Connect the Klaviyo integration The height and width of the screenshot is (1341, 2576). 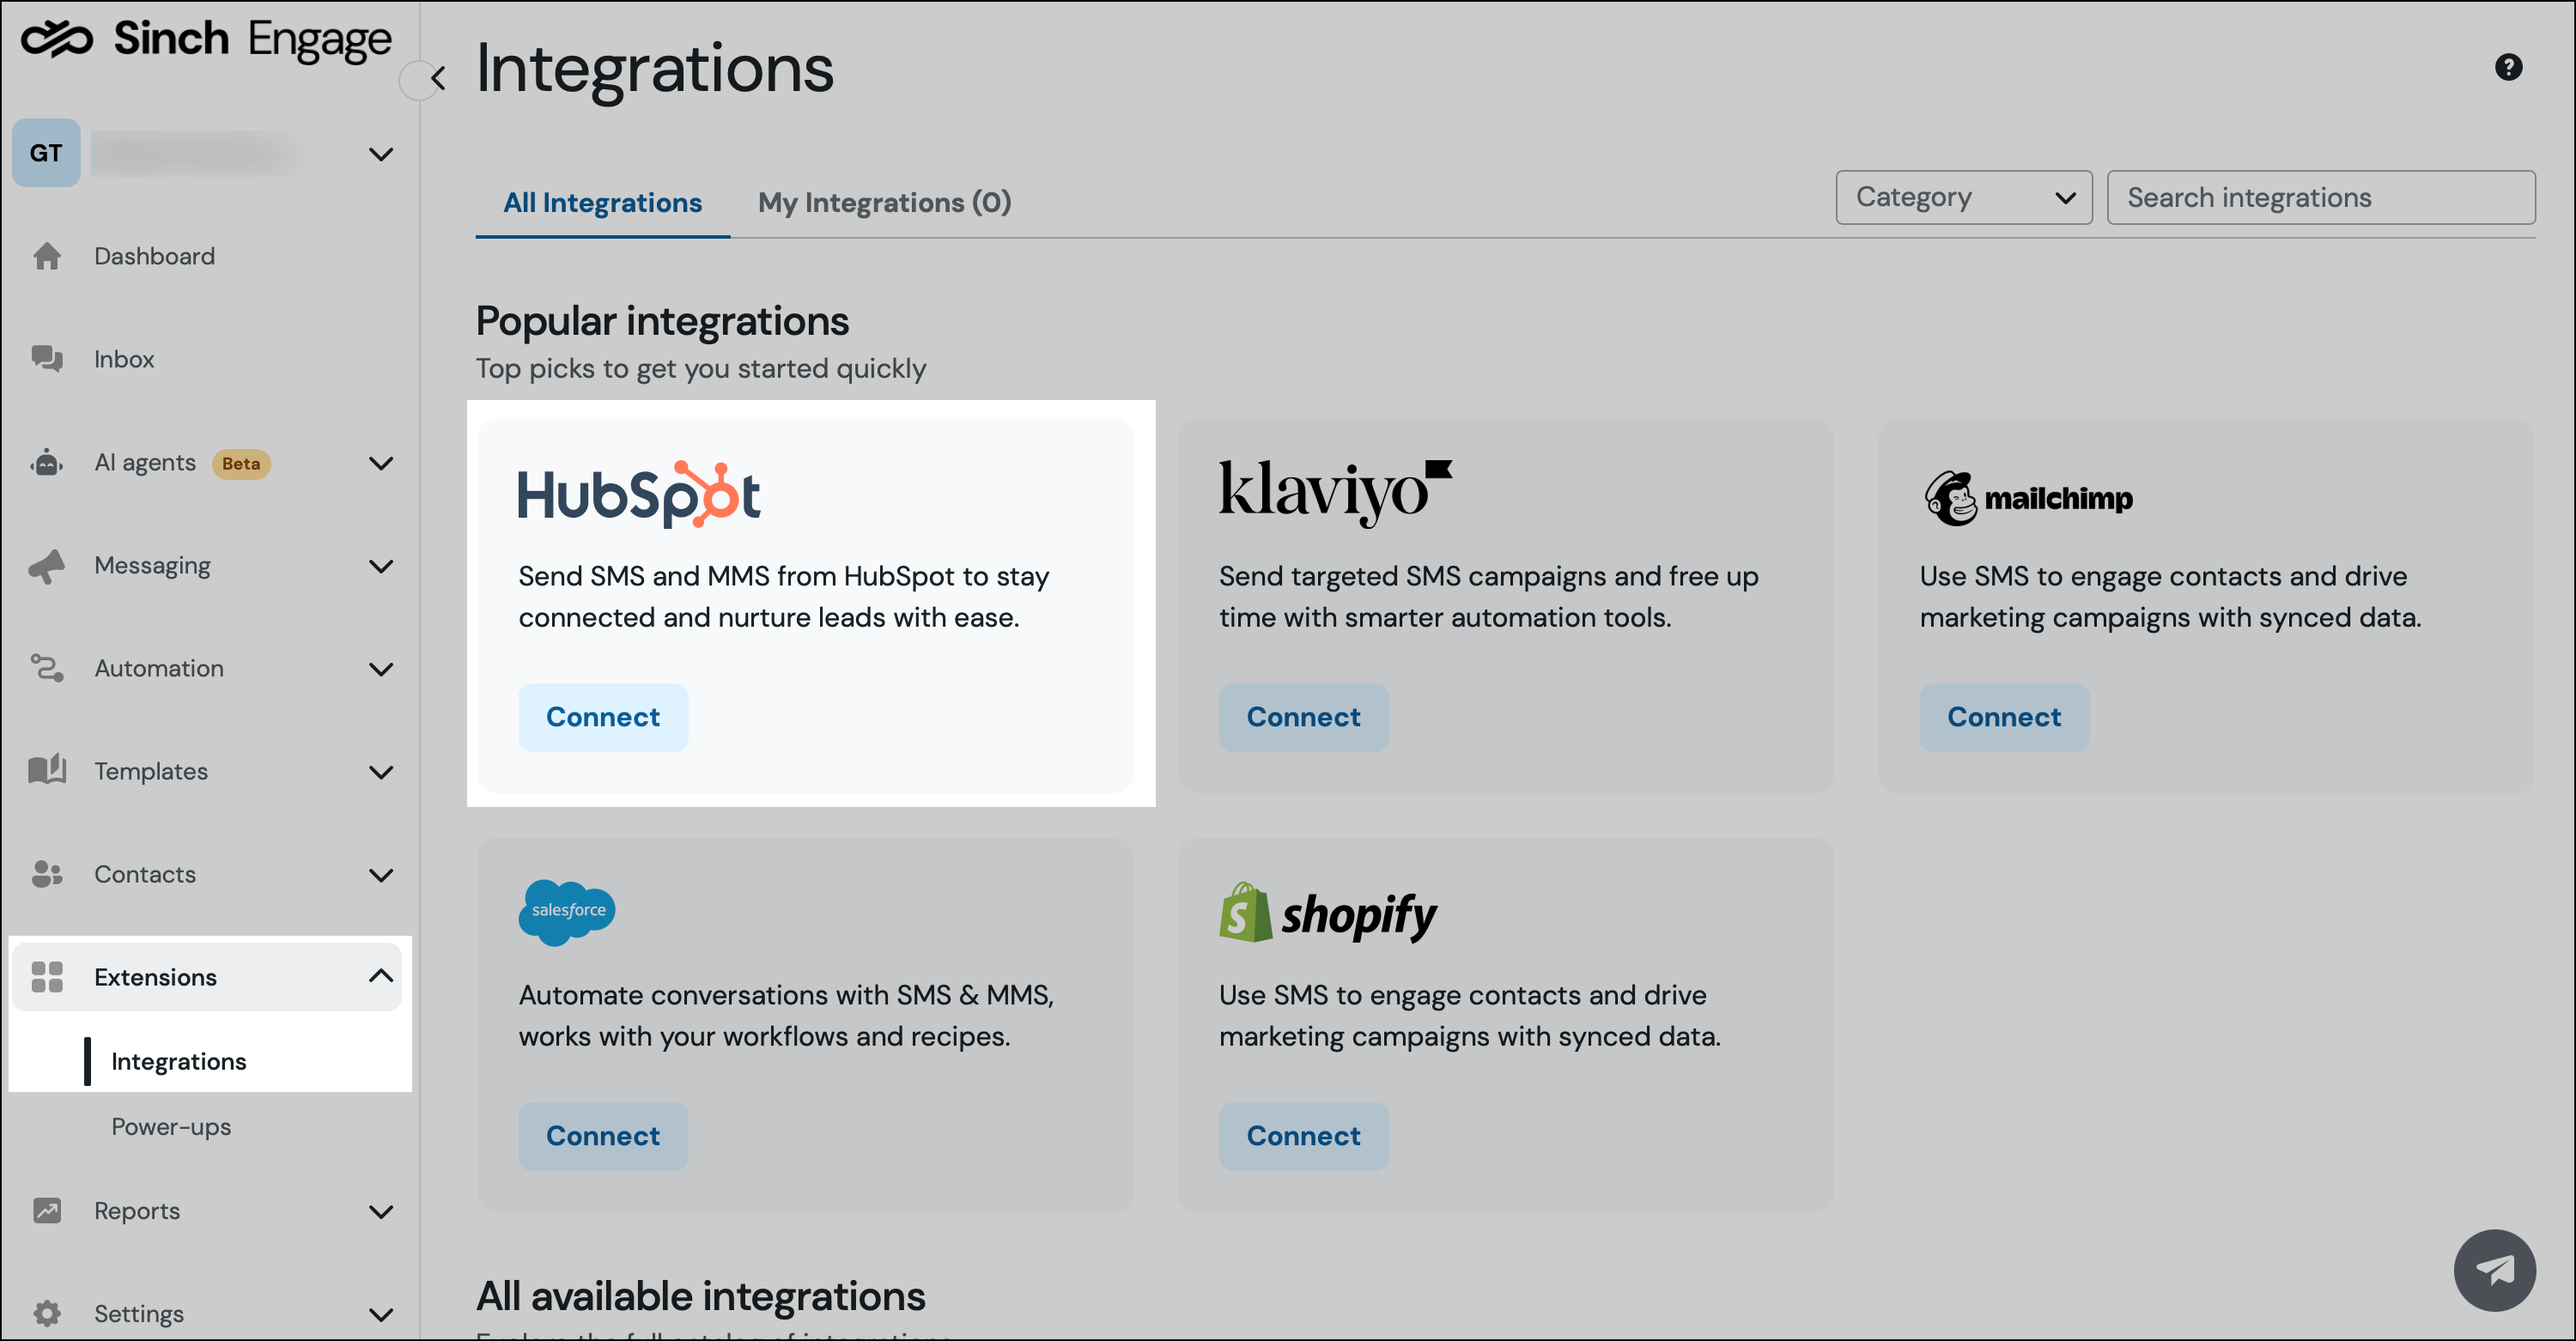pos(1303,717)
